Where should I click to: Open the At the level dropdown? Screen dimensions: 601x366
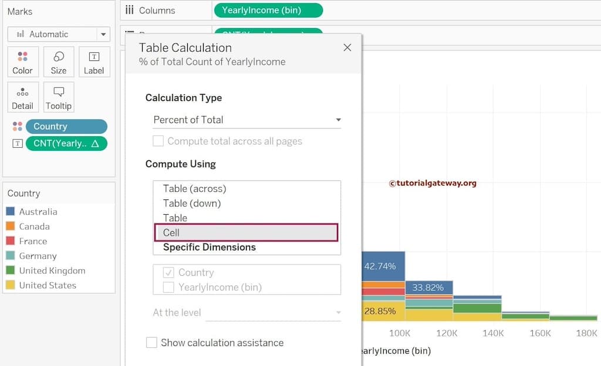coord(274,313)
